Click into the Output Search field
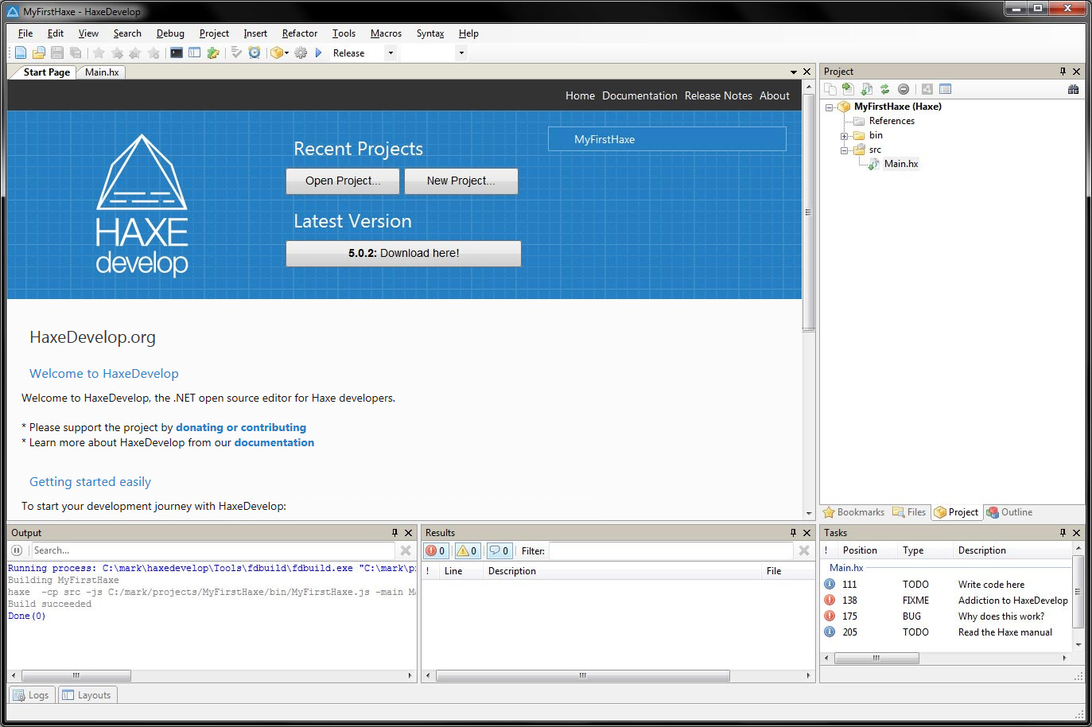Viewport: 1092px width, 727px height. pos(212,550)
